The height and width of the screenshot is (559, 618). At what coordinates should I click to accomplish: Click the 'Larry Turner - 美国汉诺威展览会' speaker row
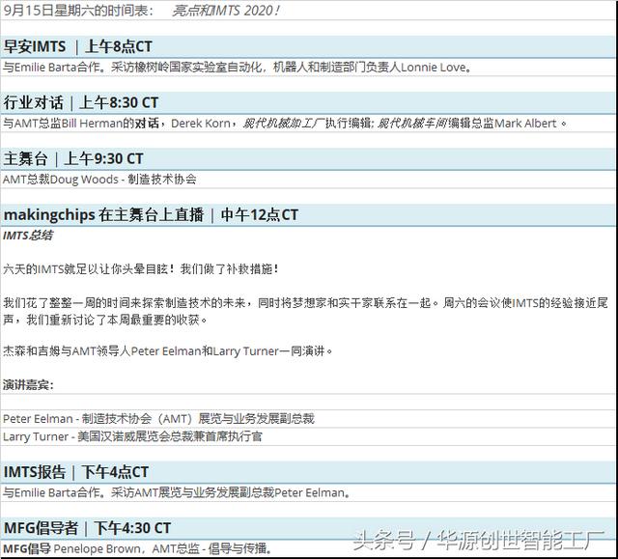pyautogui.click(x=132, y=437)
